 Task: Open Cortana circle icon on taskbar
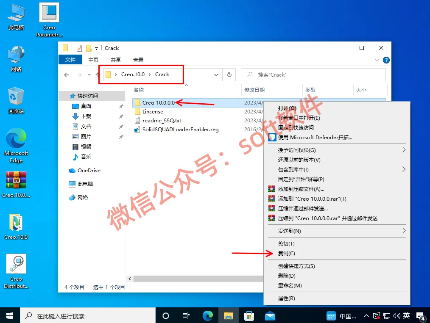(166, 316)
